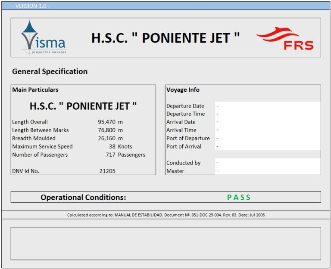Click the red FRS logo
The height and width of the screenshot is (269, 331).
point(285,39)
